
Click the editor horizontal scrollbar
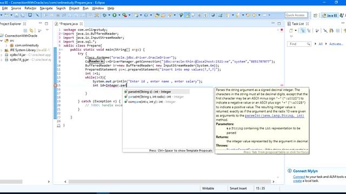pyautogui.click(x=169, y=182)
